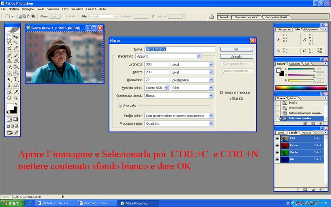Enable Quick Mask mode in the toolbox

15,119
